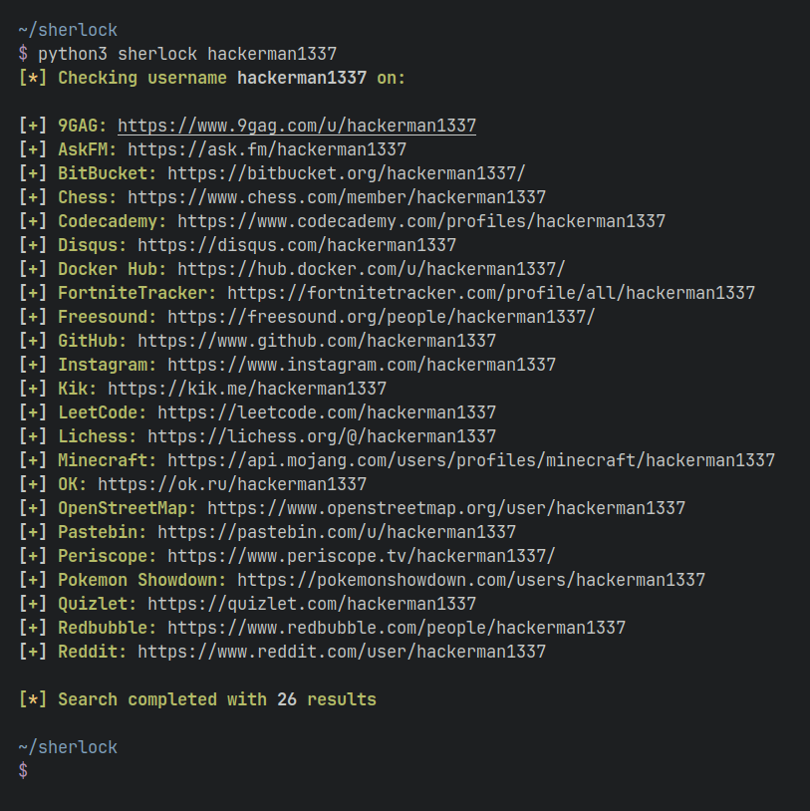The width and height of the screenshot is (810, 811).
Task: Click the Pokemon Showdown users link
Action: tap(470, 580)
